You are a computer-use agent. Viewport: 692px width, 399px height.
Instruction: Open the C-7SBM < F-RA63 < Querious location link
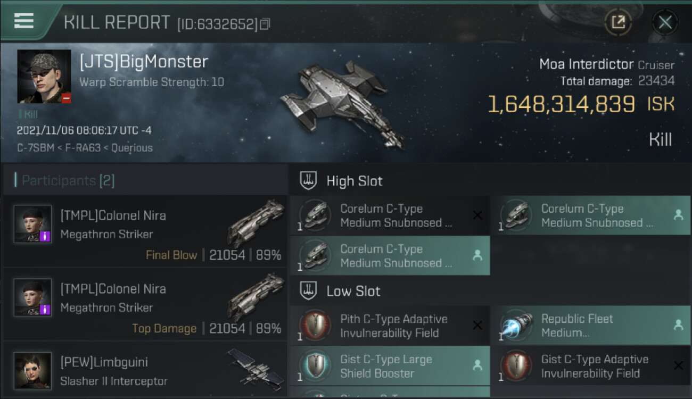tap(85, 148)
